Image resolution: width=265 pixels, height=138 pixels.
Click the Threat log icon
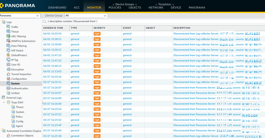point(8,32)
